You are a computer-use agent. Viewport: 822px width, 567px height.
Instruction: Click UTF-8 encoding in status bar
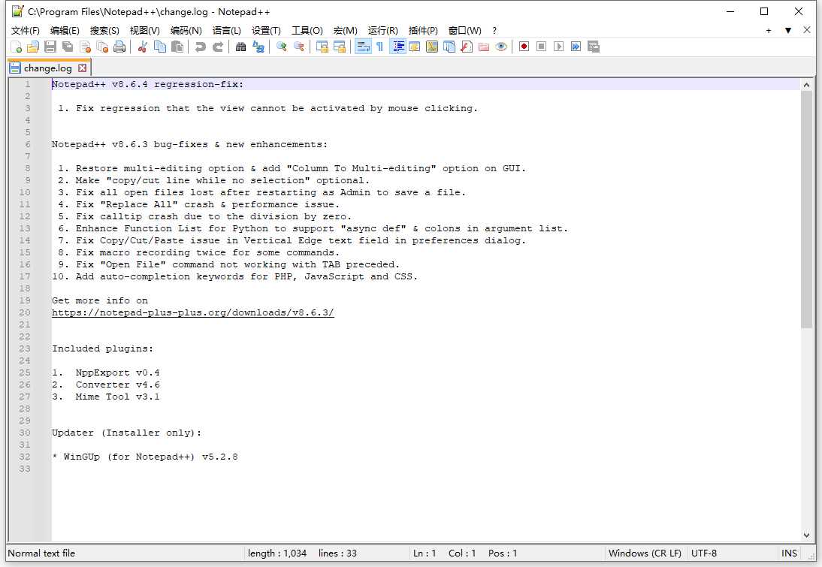703,553
